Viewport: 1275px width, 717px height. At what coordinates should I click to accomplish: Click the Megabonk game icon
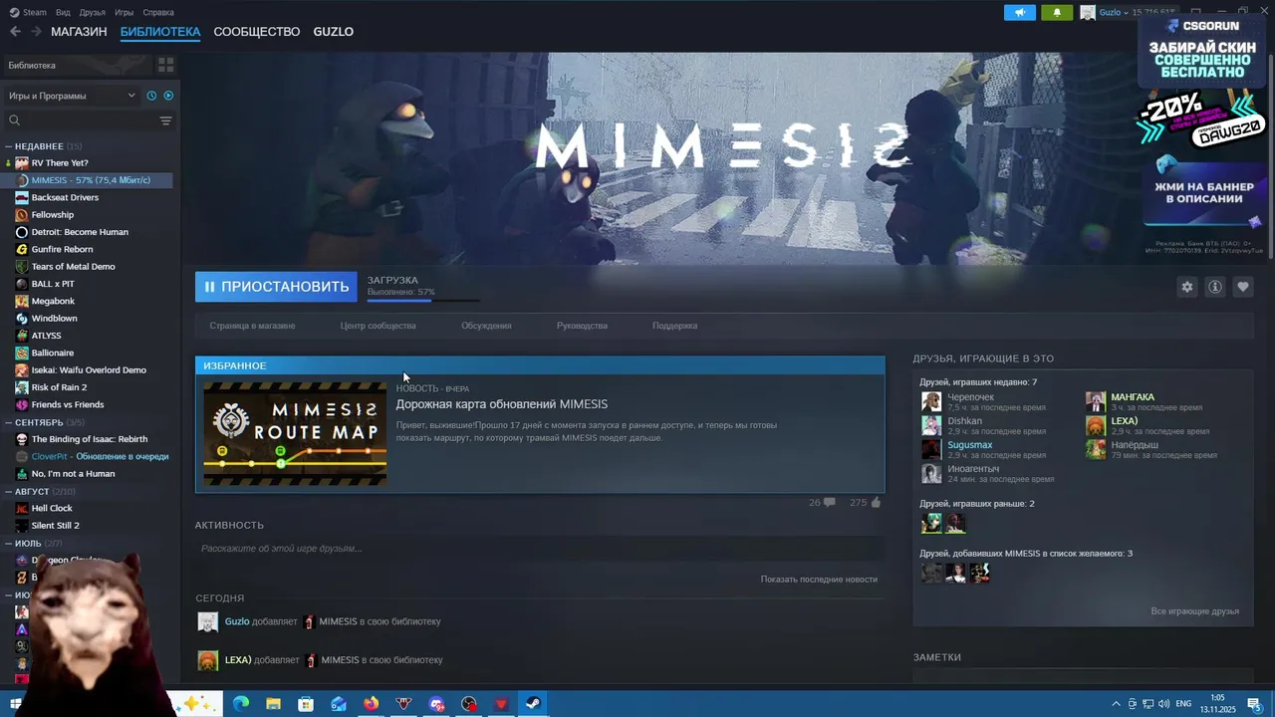[22, 301]
